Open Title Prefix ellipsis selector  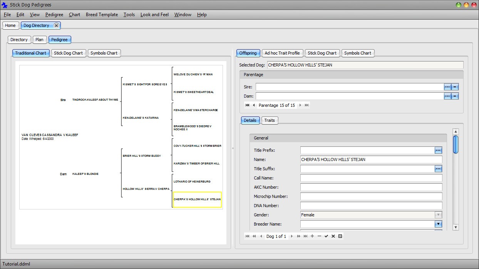(x=438, y=150)
